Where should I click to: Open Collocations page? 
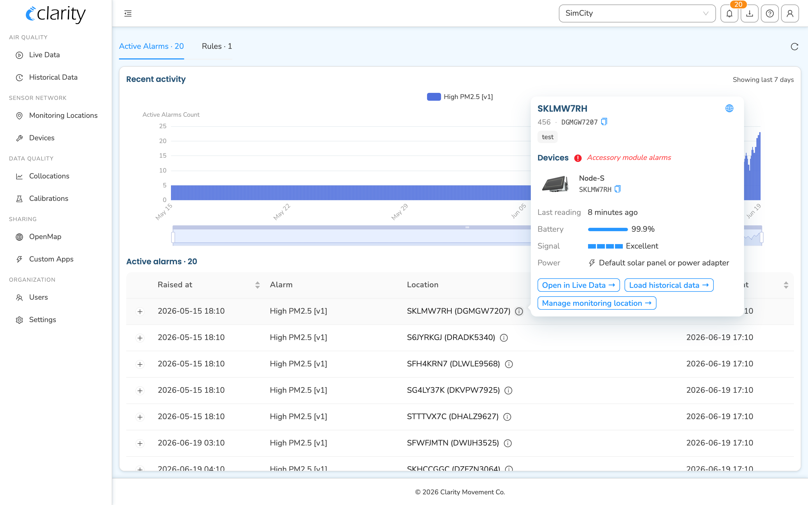pos(49,176)
